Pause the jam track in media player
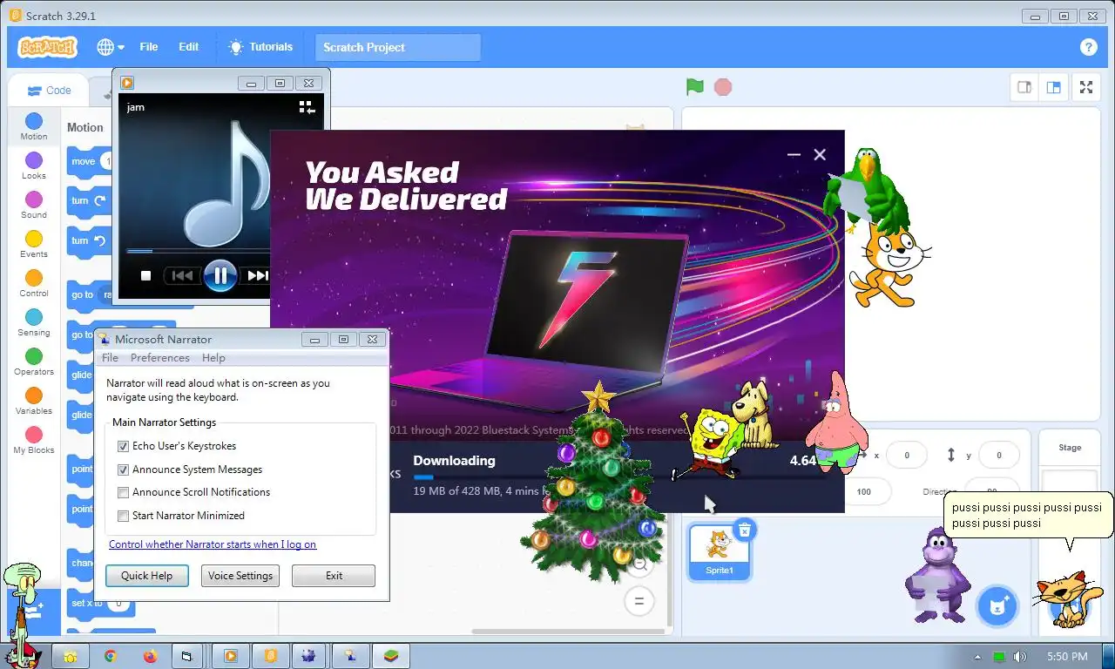This screenshot has width=1115, height=669. coord(220,276)
